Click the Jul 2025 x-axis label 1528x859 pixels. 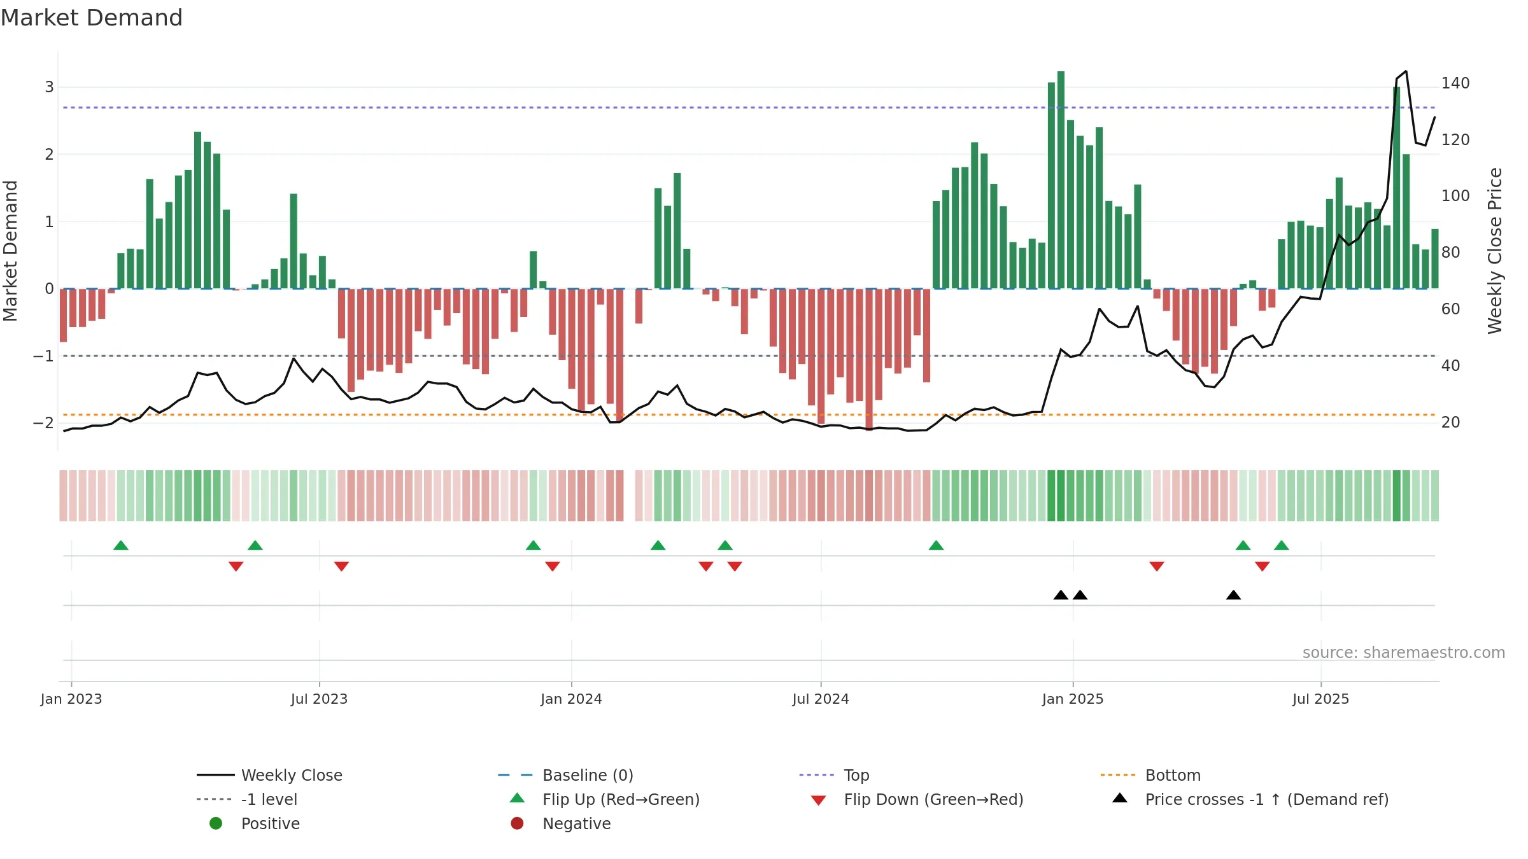tap(1320, 699)
